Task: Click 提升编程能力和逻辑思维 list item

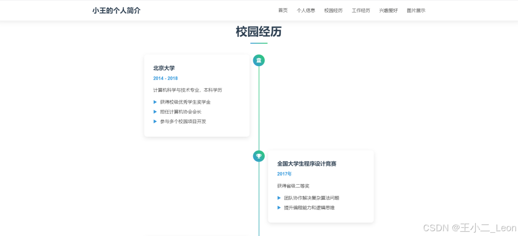Action: [309, 208]
